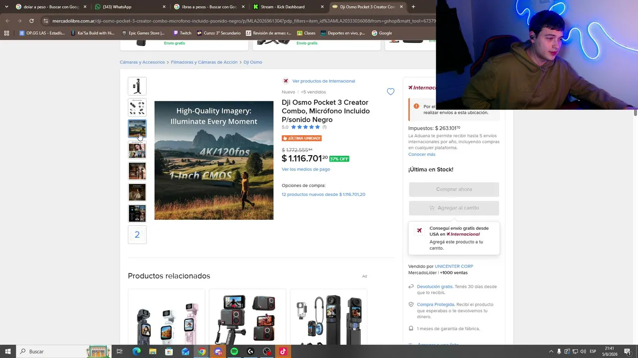Click the main 4K/120fps product image
Viewport: 638px width, 358px height.
(214, 160)
